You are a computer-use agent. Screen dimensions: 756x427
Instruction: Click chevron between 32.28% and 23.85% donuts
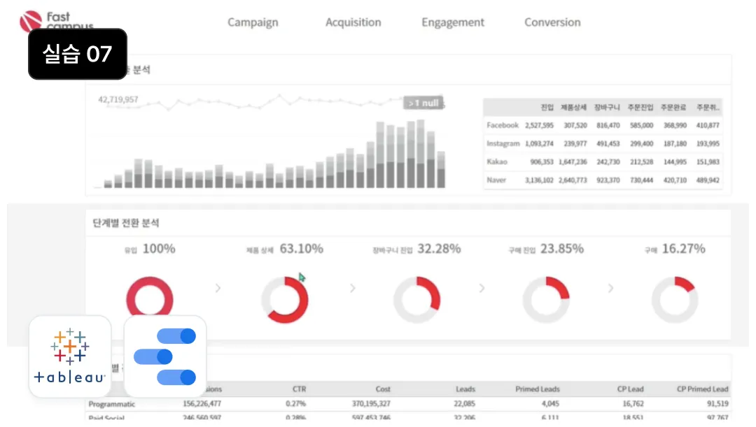[482, 288]
